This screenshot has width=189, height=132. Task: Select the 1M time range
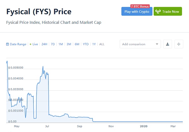60,44
